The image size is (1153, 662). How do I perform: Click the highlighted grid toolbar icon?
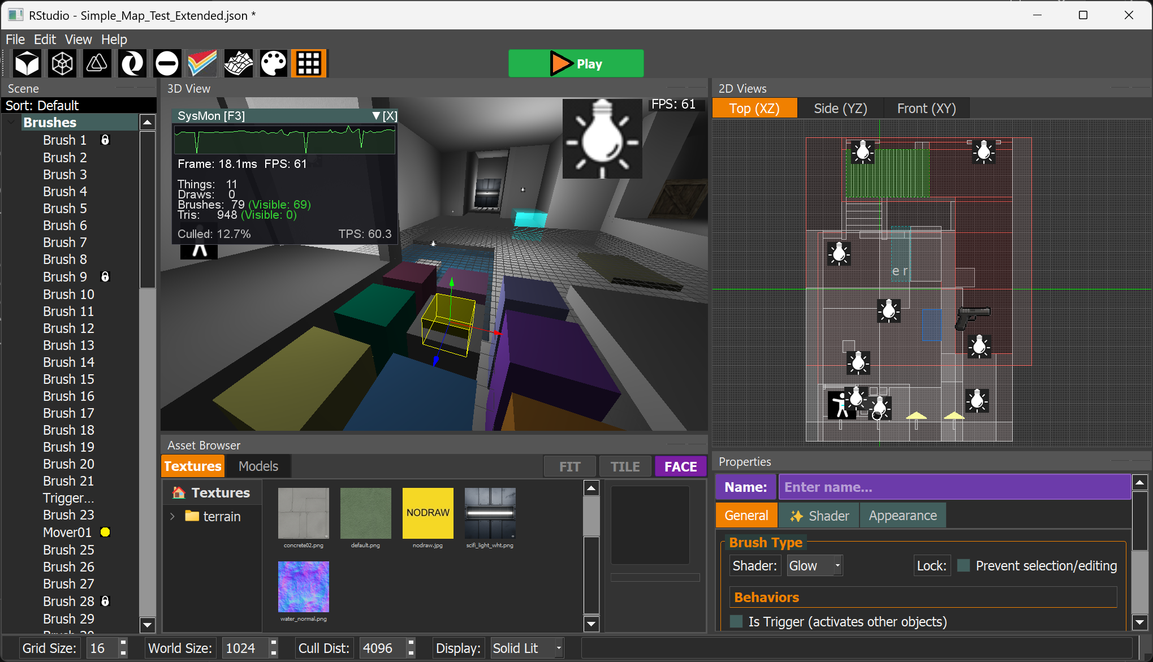308,63
